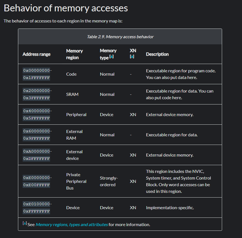Click the 0x40000000 Peripheral start address
The height and width of the screenshot is (238, 242).
point(36,111)
